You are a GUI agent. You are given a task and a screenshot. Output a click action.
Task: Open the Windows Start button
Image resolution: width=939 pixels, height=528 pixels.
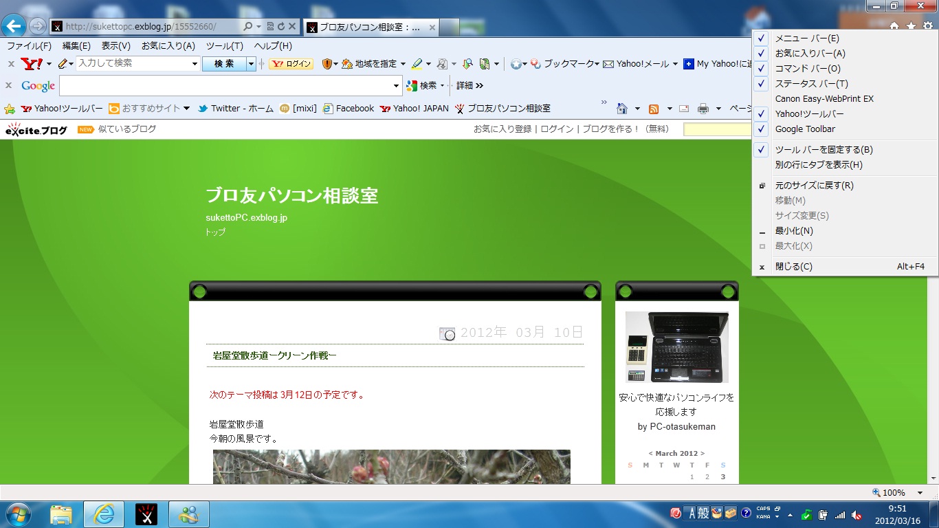point(17,514)
